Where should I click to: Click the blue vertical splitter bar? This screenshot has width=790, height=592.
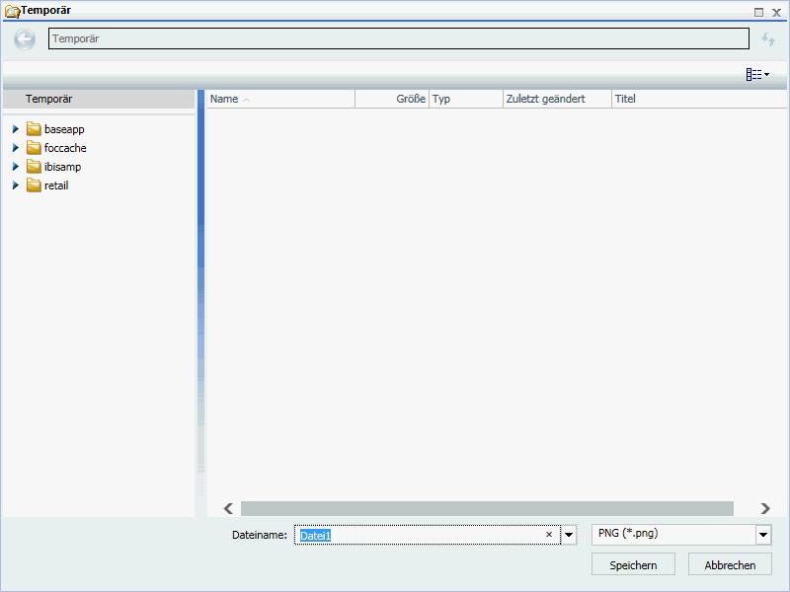pyautogui.click(x=201, y=292)
